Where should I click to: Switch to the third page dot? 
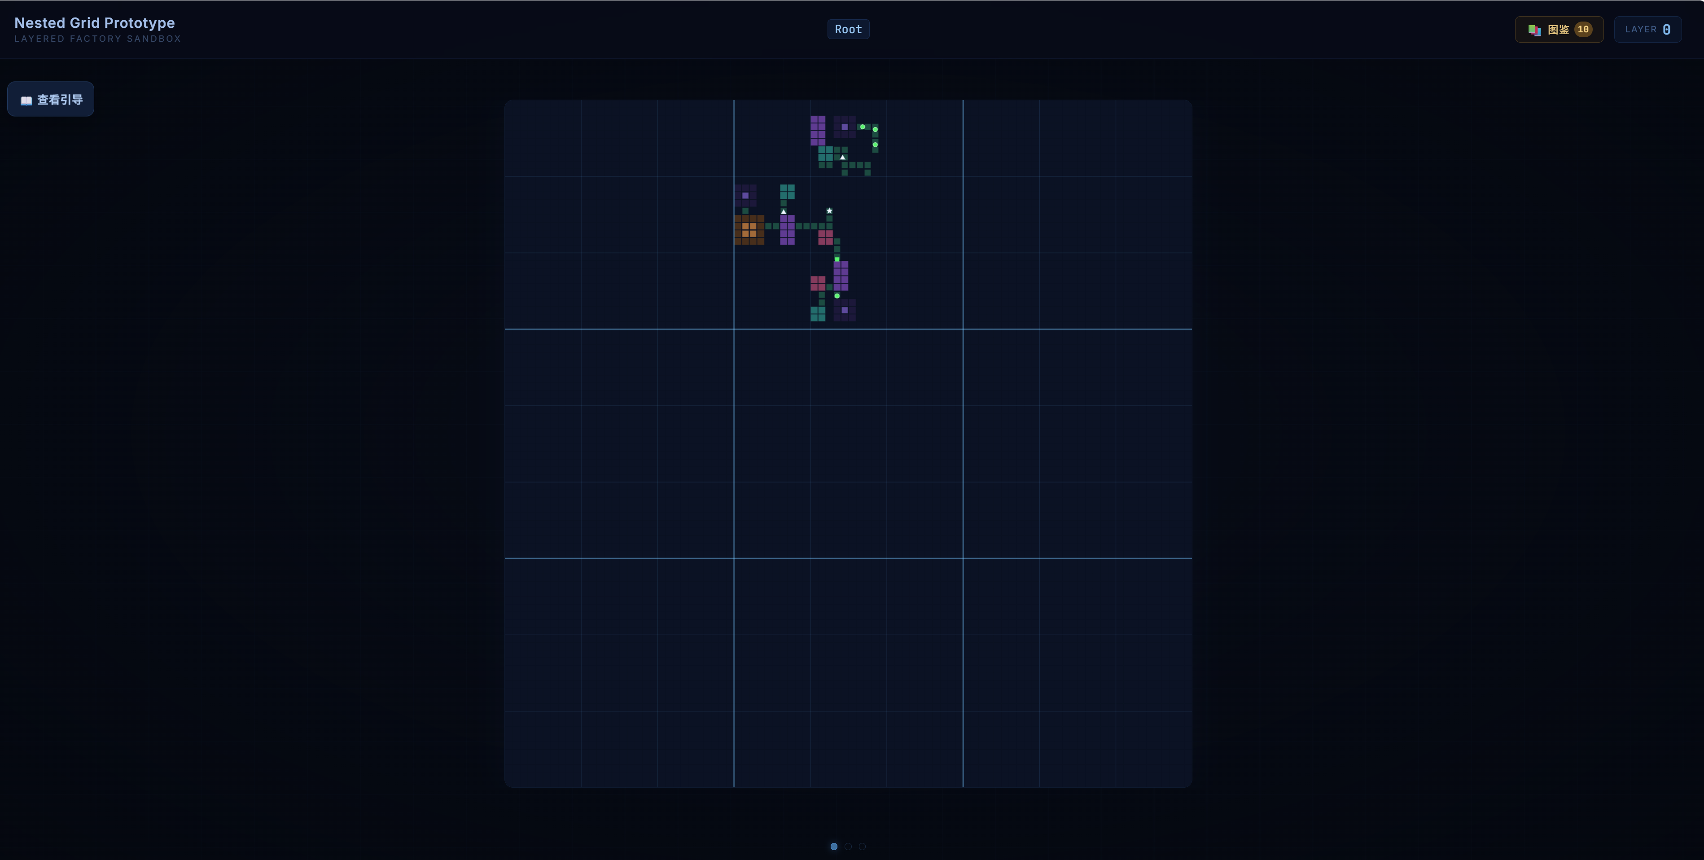point(862,846)
